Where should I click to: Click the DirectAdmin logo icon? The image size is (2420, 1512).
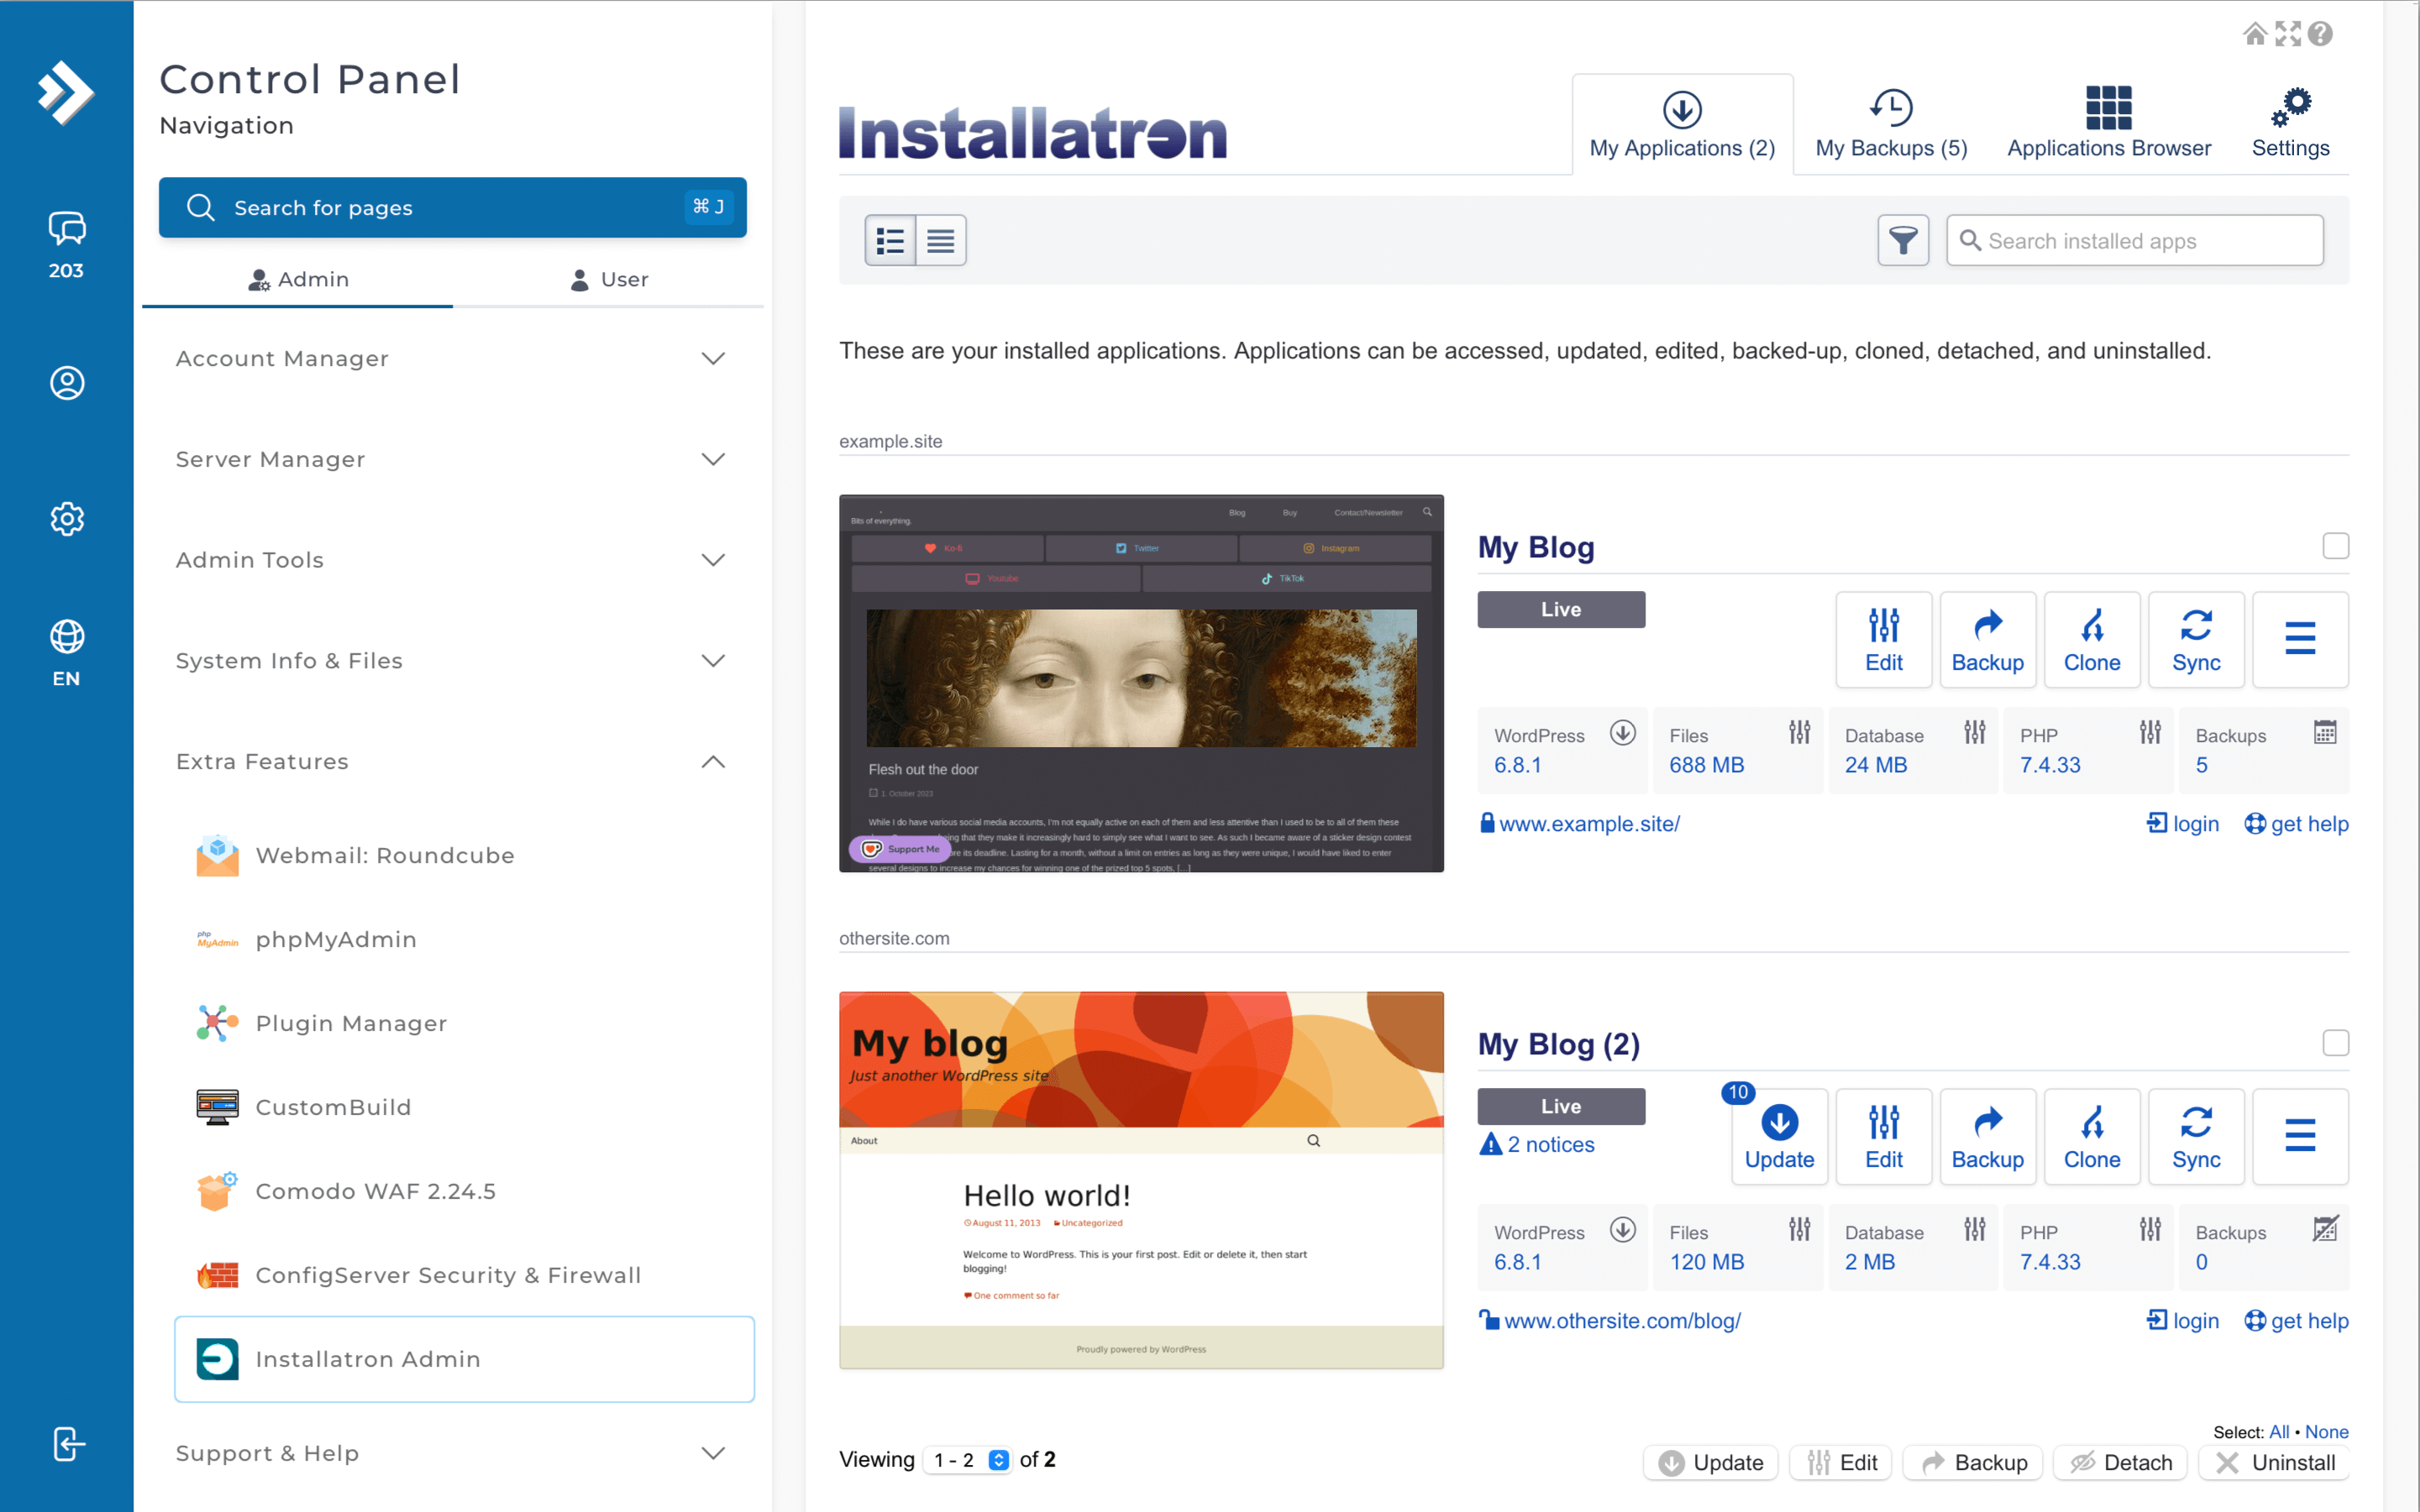66,92
